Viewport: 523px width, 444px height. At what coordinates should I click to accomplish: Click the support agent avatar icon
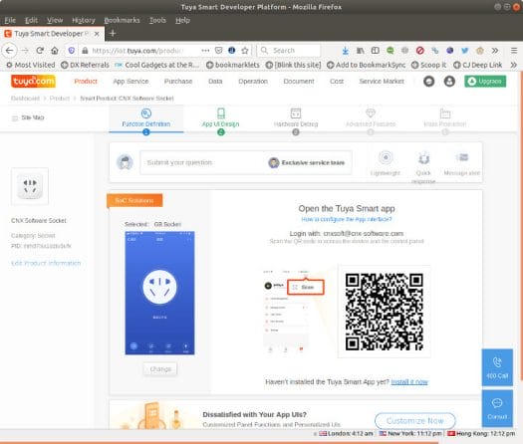125,162
